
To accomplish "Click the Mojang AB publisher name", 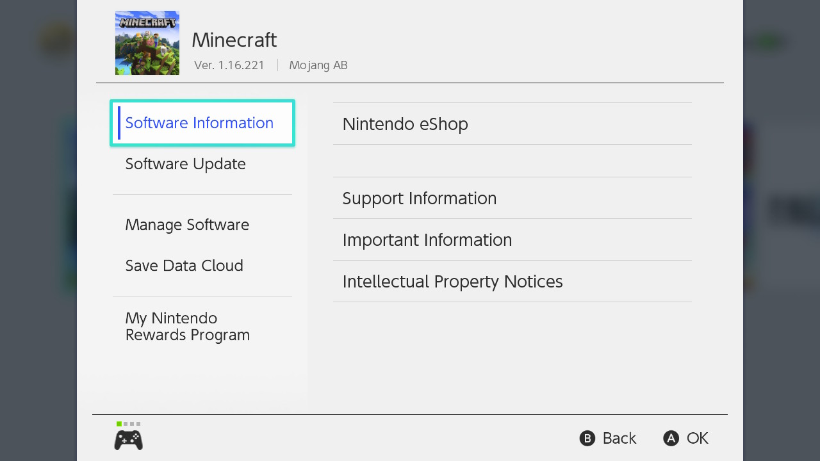I will pos(318,65).
